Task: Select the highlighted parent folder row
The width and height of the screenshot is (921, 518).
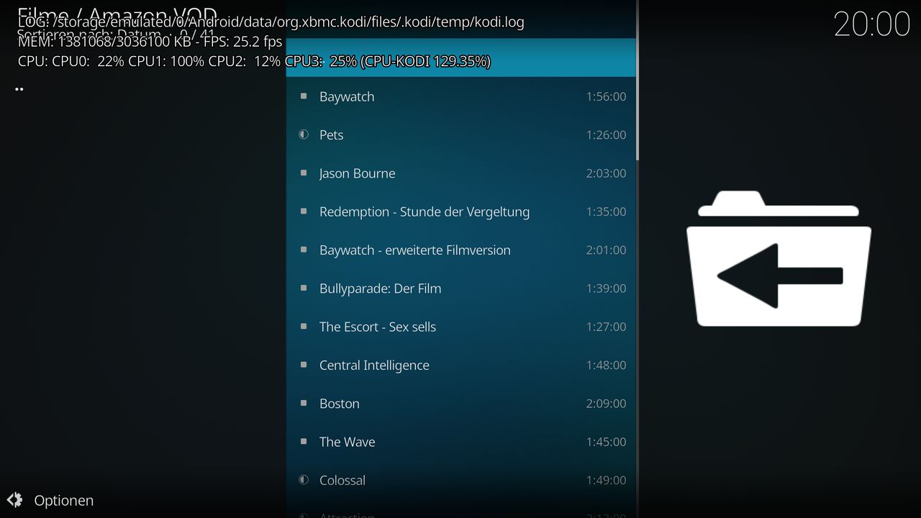Action: [460, 58]
